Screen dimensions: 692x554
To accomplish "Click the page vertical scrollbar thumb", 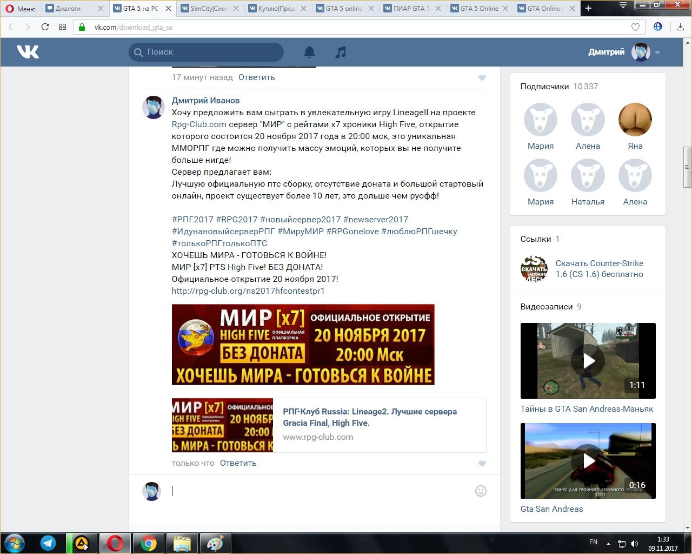I will pos(688,167).
